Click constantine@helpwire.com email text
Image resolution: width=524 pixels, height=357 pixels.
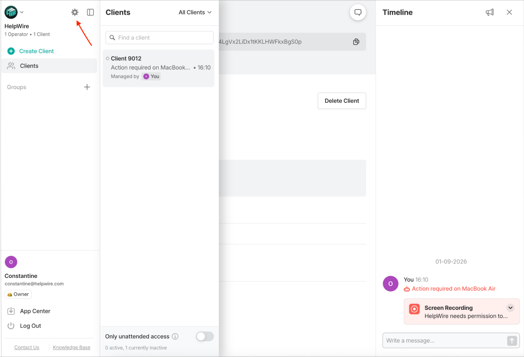coord(34,284)
